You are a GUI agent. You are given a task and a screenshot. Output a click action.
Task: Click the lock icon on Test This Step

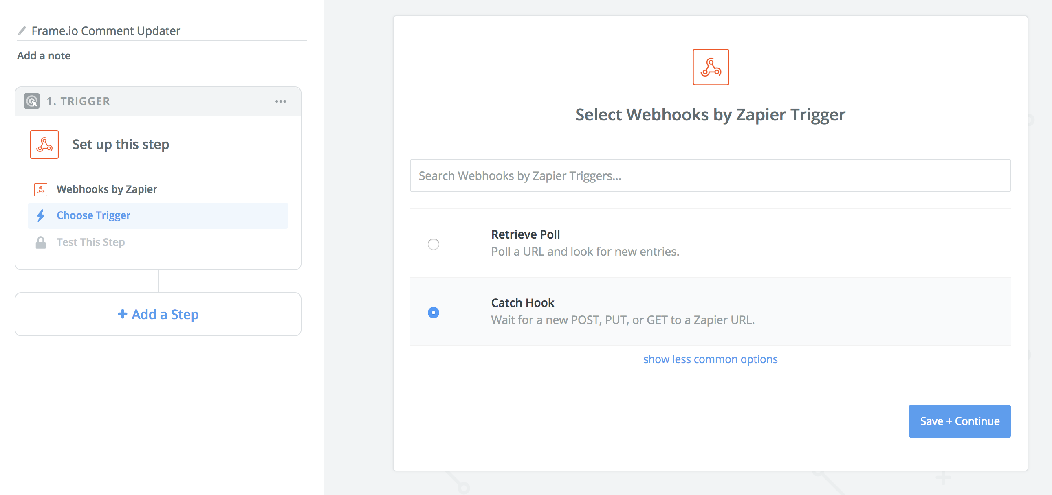click(40, 242)
